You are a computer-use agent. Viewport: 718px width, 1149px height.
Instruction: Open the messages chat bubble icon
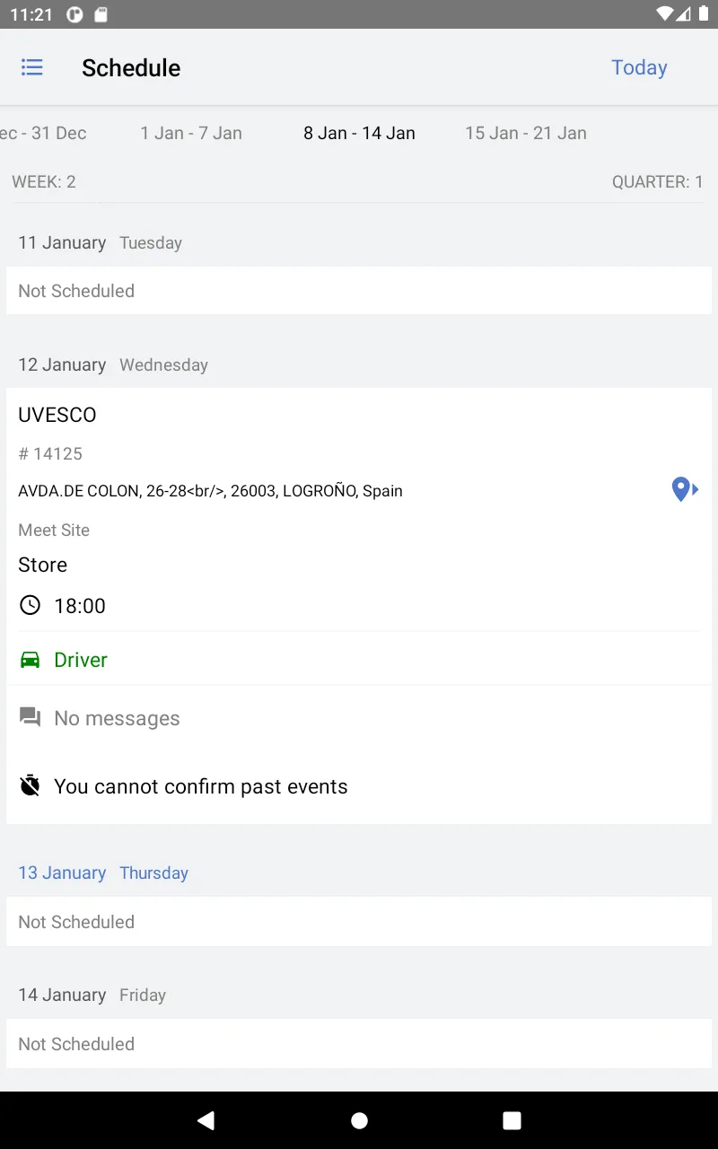31,717
